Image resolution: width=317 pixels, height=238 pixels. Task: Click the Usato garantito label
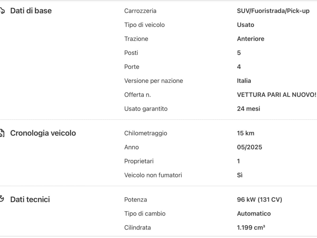pyautogui.click(x=146, y=109)
